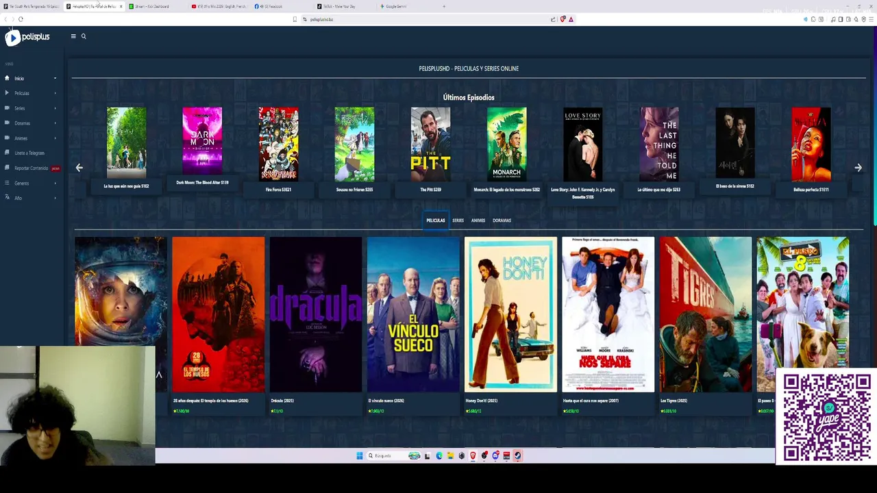Click the browser address bar URL
The width and height of the screenshot is (877, 493).
click(x=321, y=19)
